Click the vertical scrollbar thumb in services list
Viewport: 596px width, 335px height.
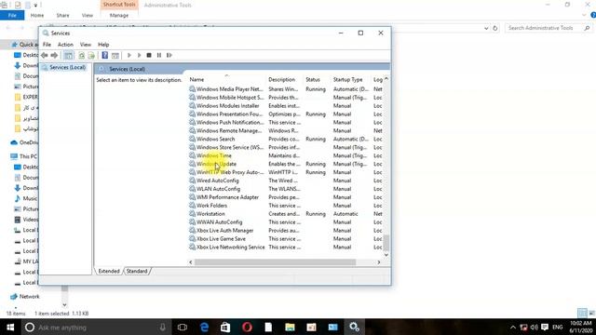[386, 243]
